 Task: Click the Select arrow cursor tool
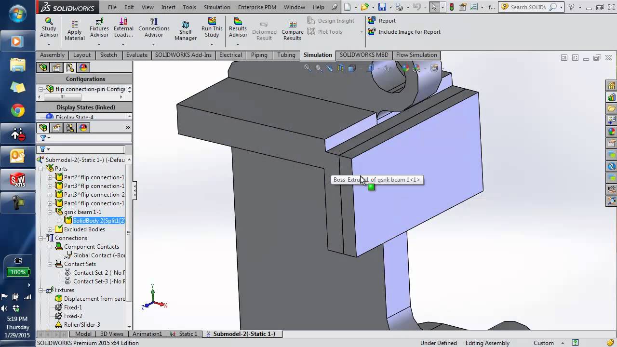pyautogui.click(x=434, y=7)
